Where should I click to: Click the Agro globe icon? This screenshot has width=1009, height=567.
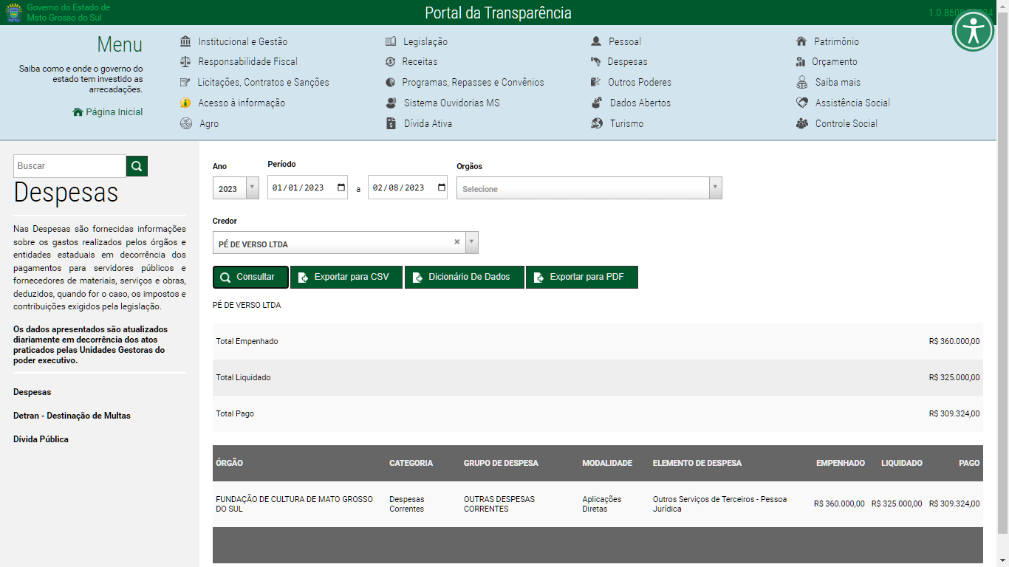click(x=186, y=124)
